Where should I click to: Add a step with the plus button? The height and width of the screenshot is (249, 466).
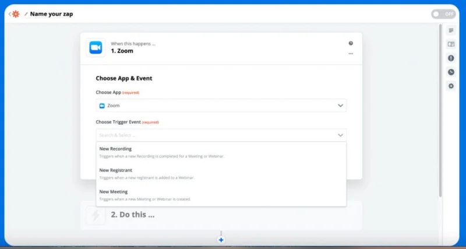(221, 240)
